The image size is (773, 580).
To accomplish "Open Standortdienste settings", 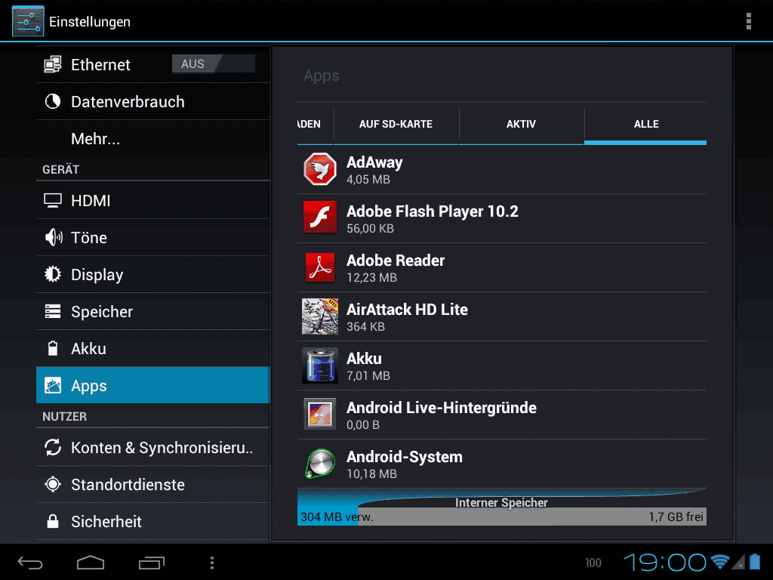I will 152,484.
